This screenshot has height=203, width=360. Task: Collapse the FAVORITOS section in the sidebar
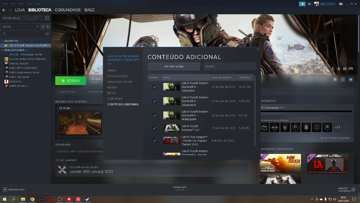(3, 41)
